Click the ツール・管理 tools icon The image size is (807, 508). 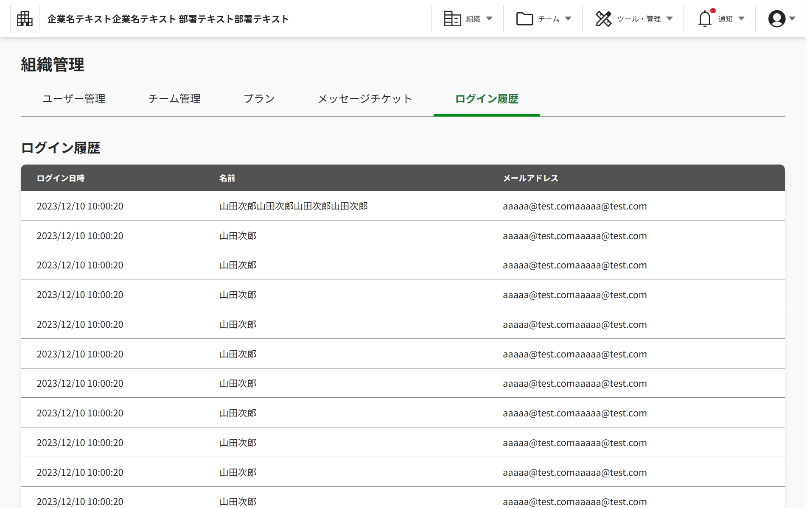click(603, 19)
